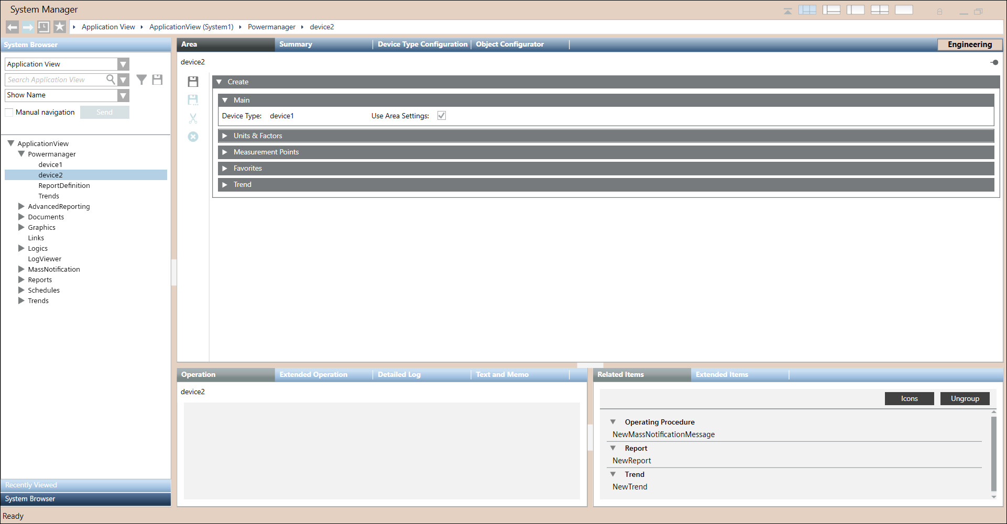Open the Extended Operation tab
The width and height of the screenshot is (1007, 524).
313,375
